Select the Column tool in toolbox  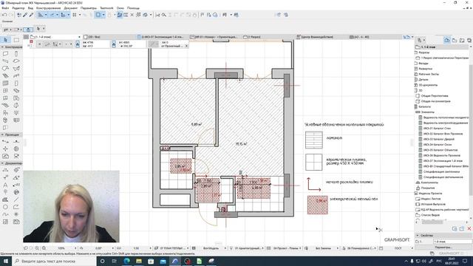(16, 54)
